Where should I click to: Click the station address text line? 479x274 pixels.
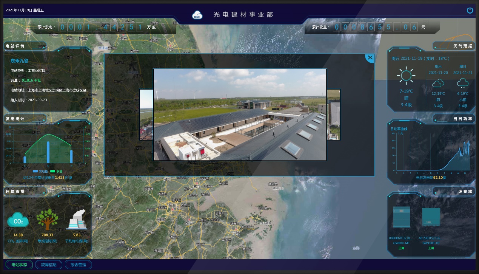tap(50, 90)
